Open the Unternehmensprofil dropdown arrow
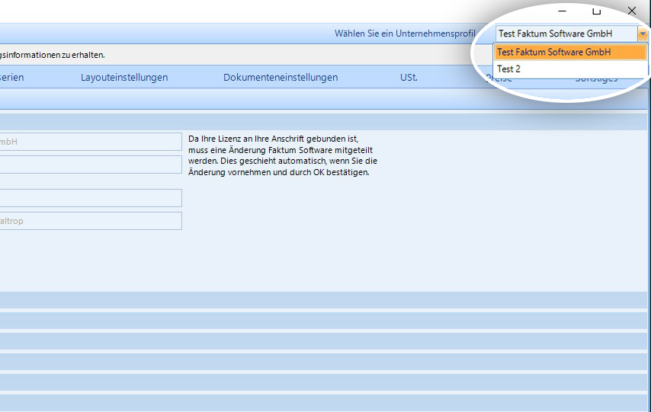This screenshot has width=651, height=412. (x=643, y=34)
